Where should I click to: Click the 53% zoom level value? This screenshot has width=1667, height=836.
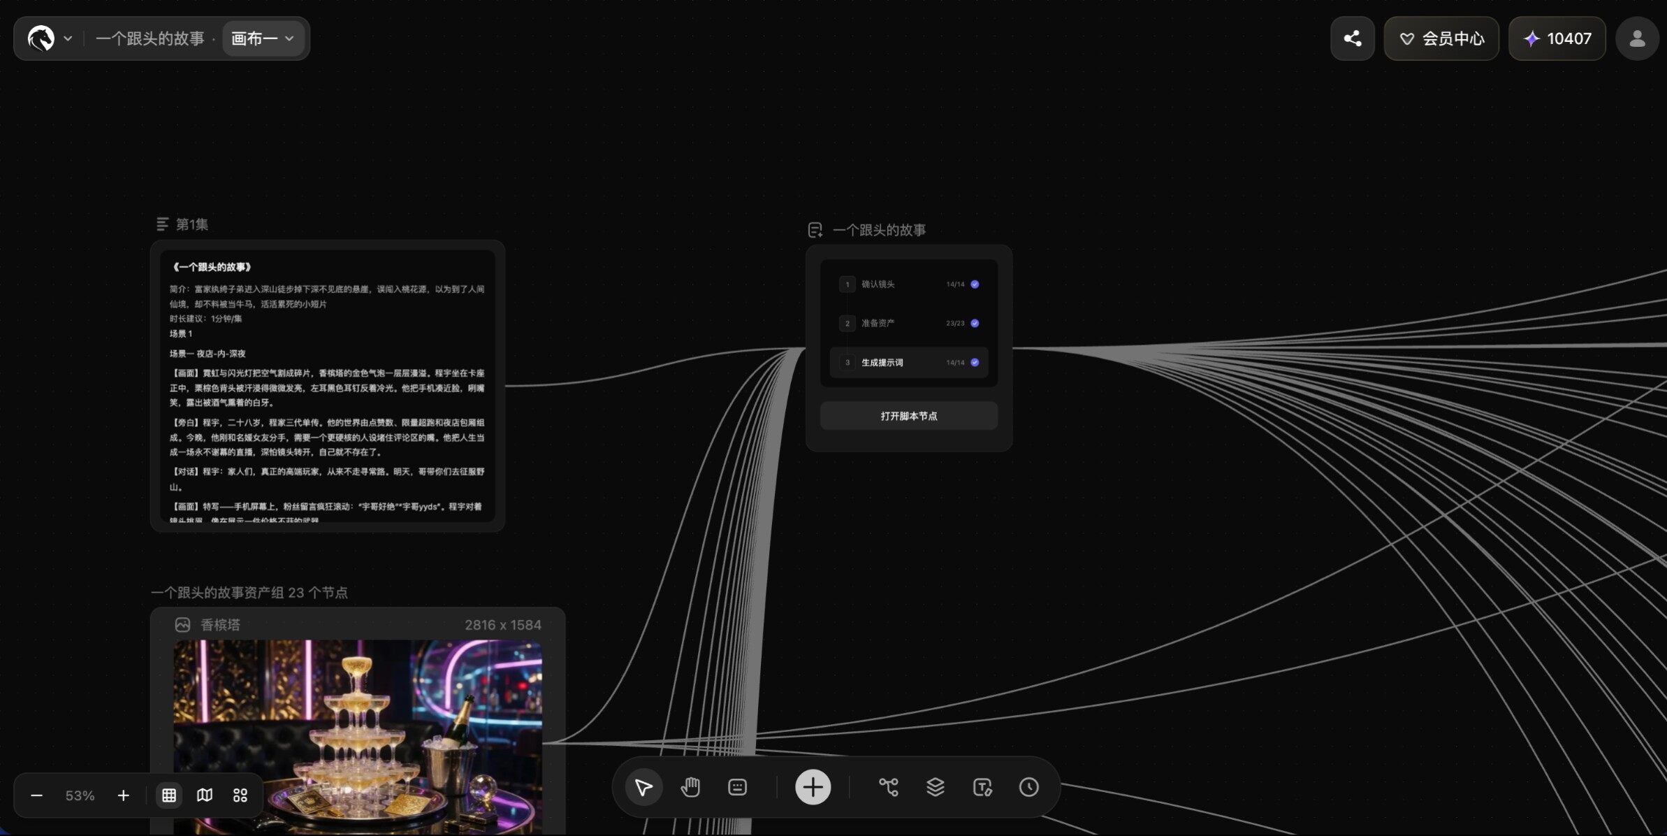coord(80,795)
